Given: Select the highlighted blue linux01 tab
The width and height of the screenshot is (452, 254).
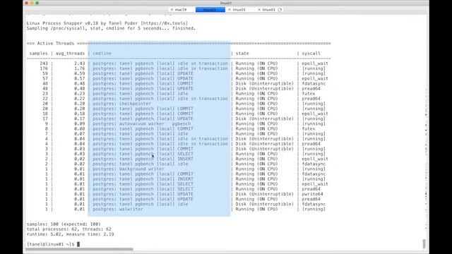Looking at the screenshot, I should pos(210,10).
